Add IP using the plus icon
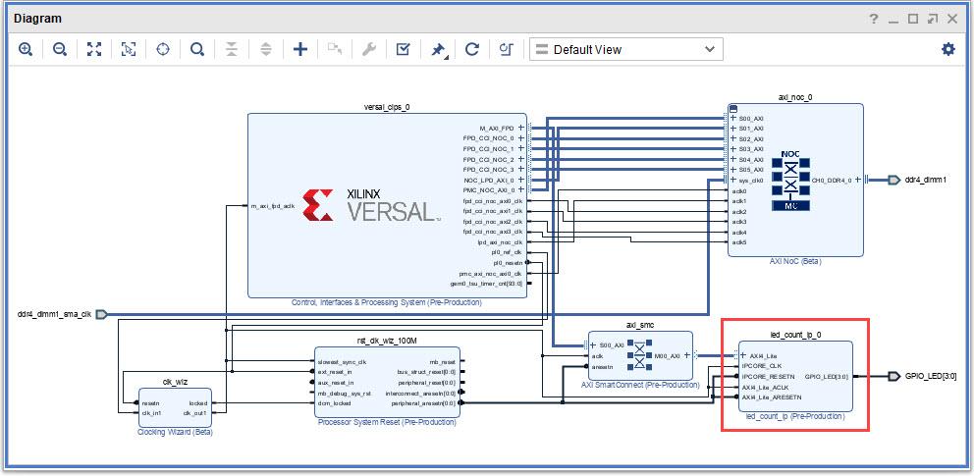Screen dimensions: 974x476 tap(301, 49)
